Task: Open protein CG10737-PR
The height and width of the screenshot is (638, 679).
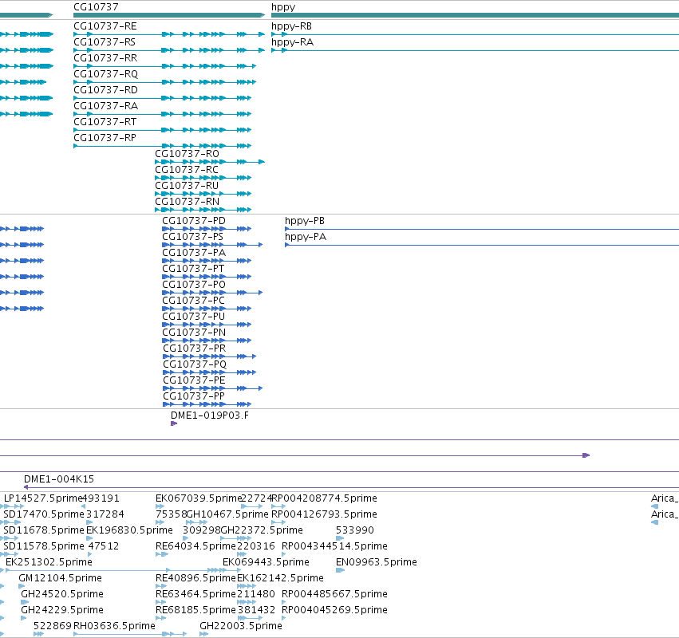Action: [195, 349]
